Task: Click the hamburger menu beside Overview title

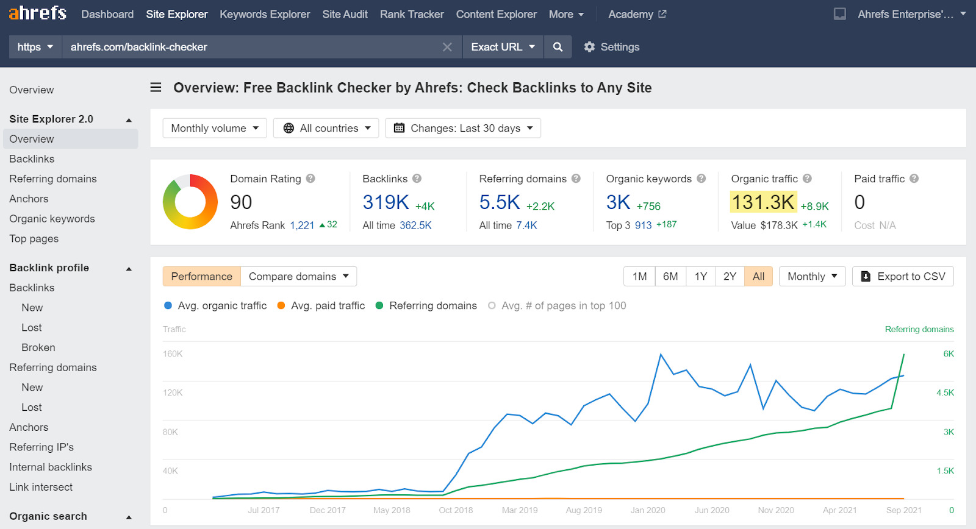Action: coord(156,88)
